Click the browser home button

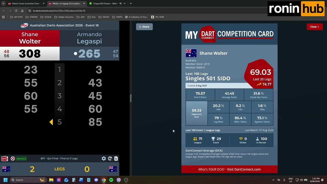(22, 11)
